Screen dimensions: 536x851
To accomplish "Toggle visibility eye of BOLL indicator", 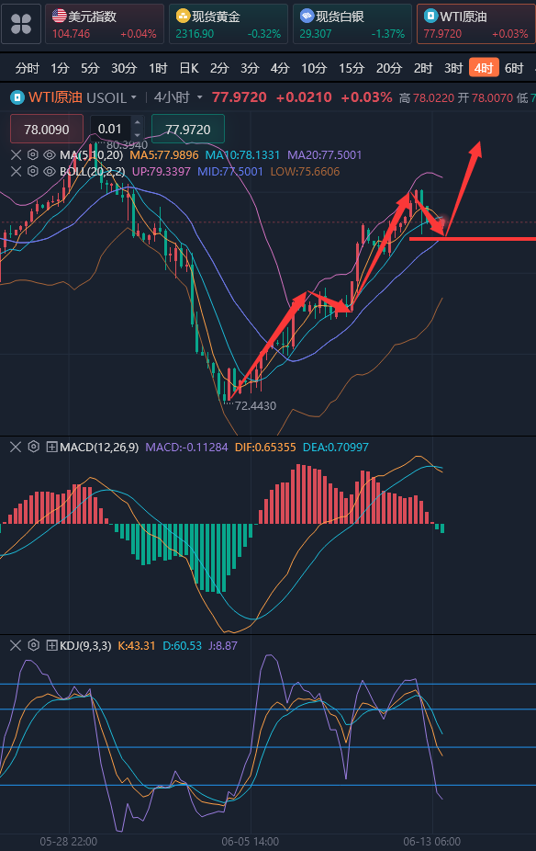I will click(50, 172).
